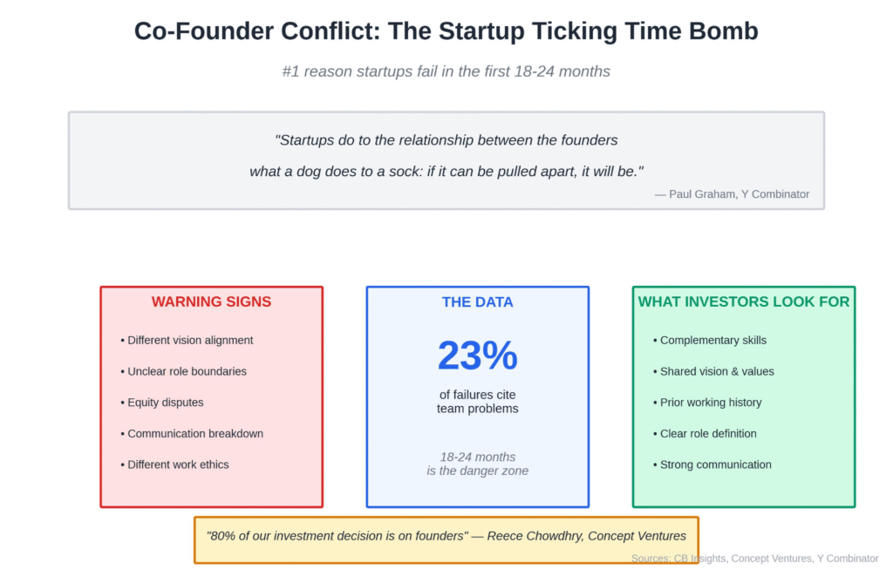Screen dimensions: 893x576
Task: Select the Equity disputes bullet
Action: pyautogui.click(x=165, y=403)
